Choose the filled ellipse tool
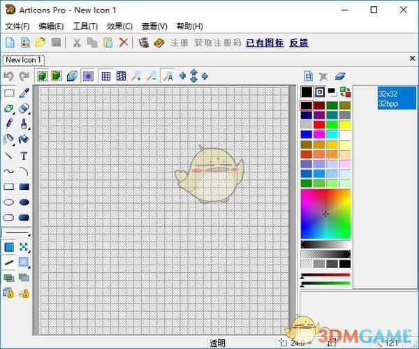The width and height of the screenshot is (419, 349). pyautogui.click(x=24, y=202)
